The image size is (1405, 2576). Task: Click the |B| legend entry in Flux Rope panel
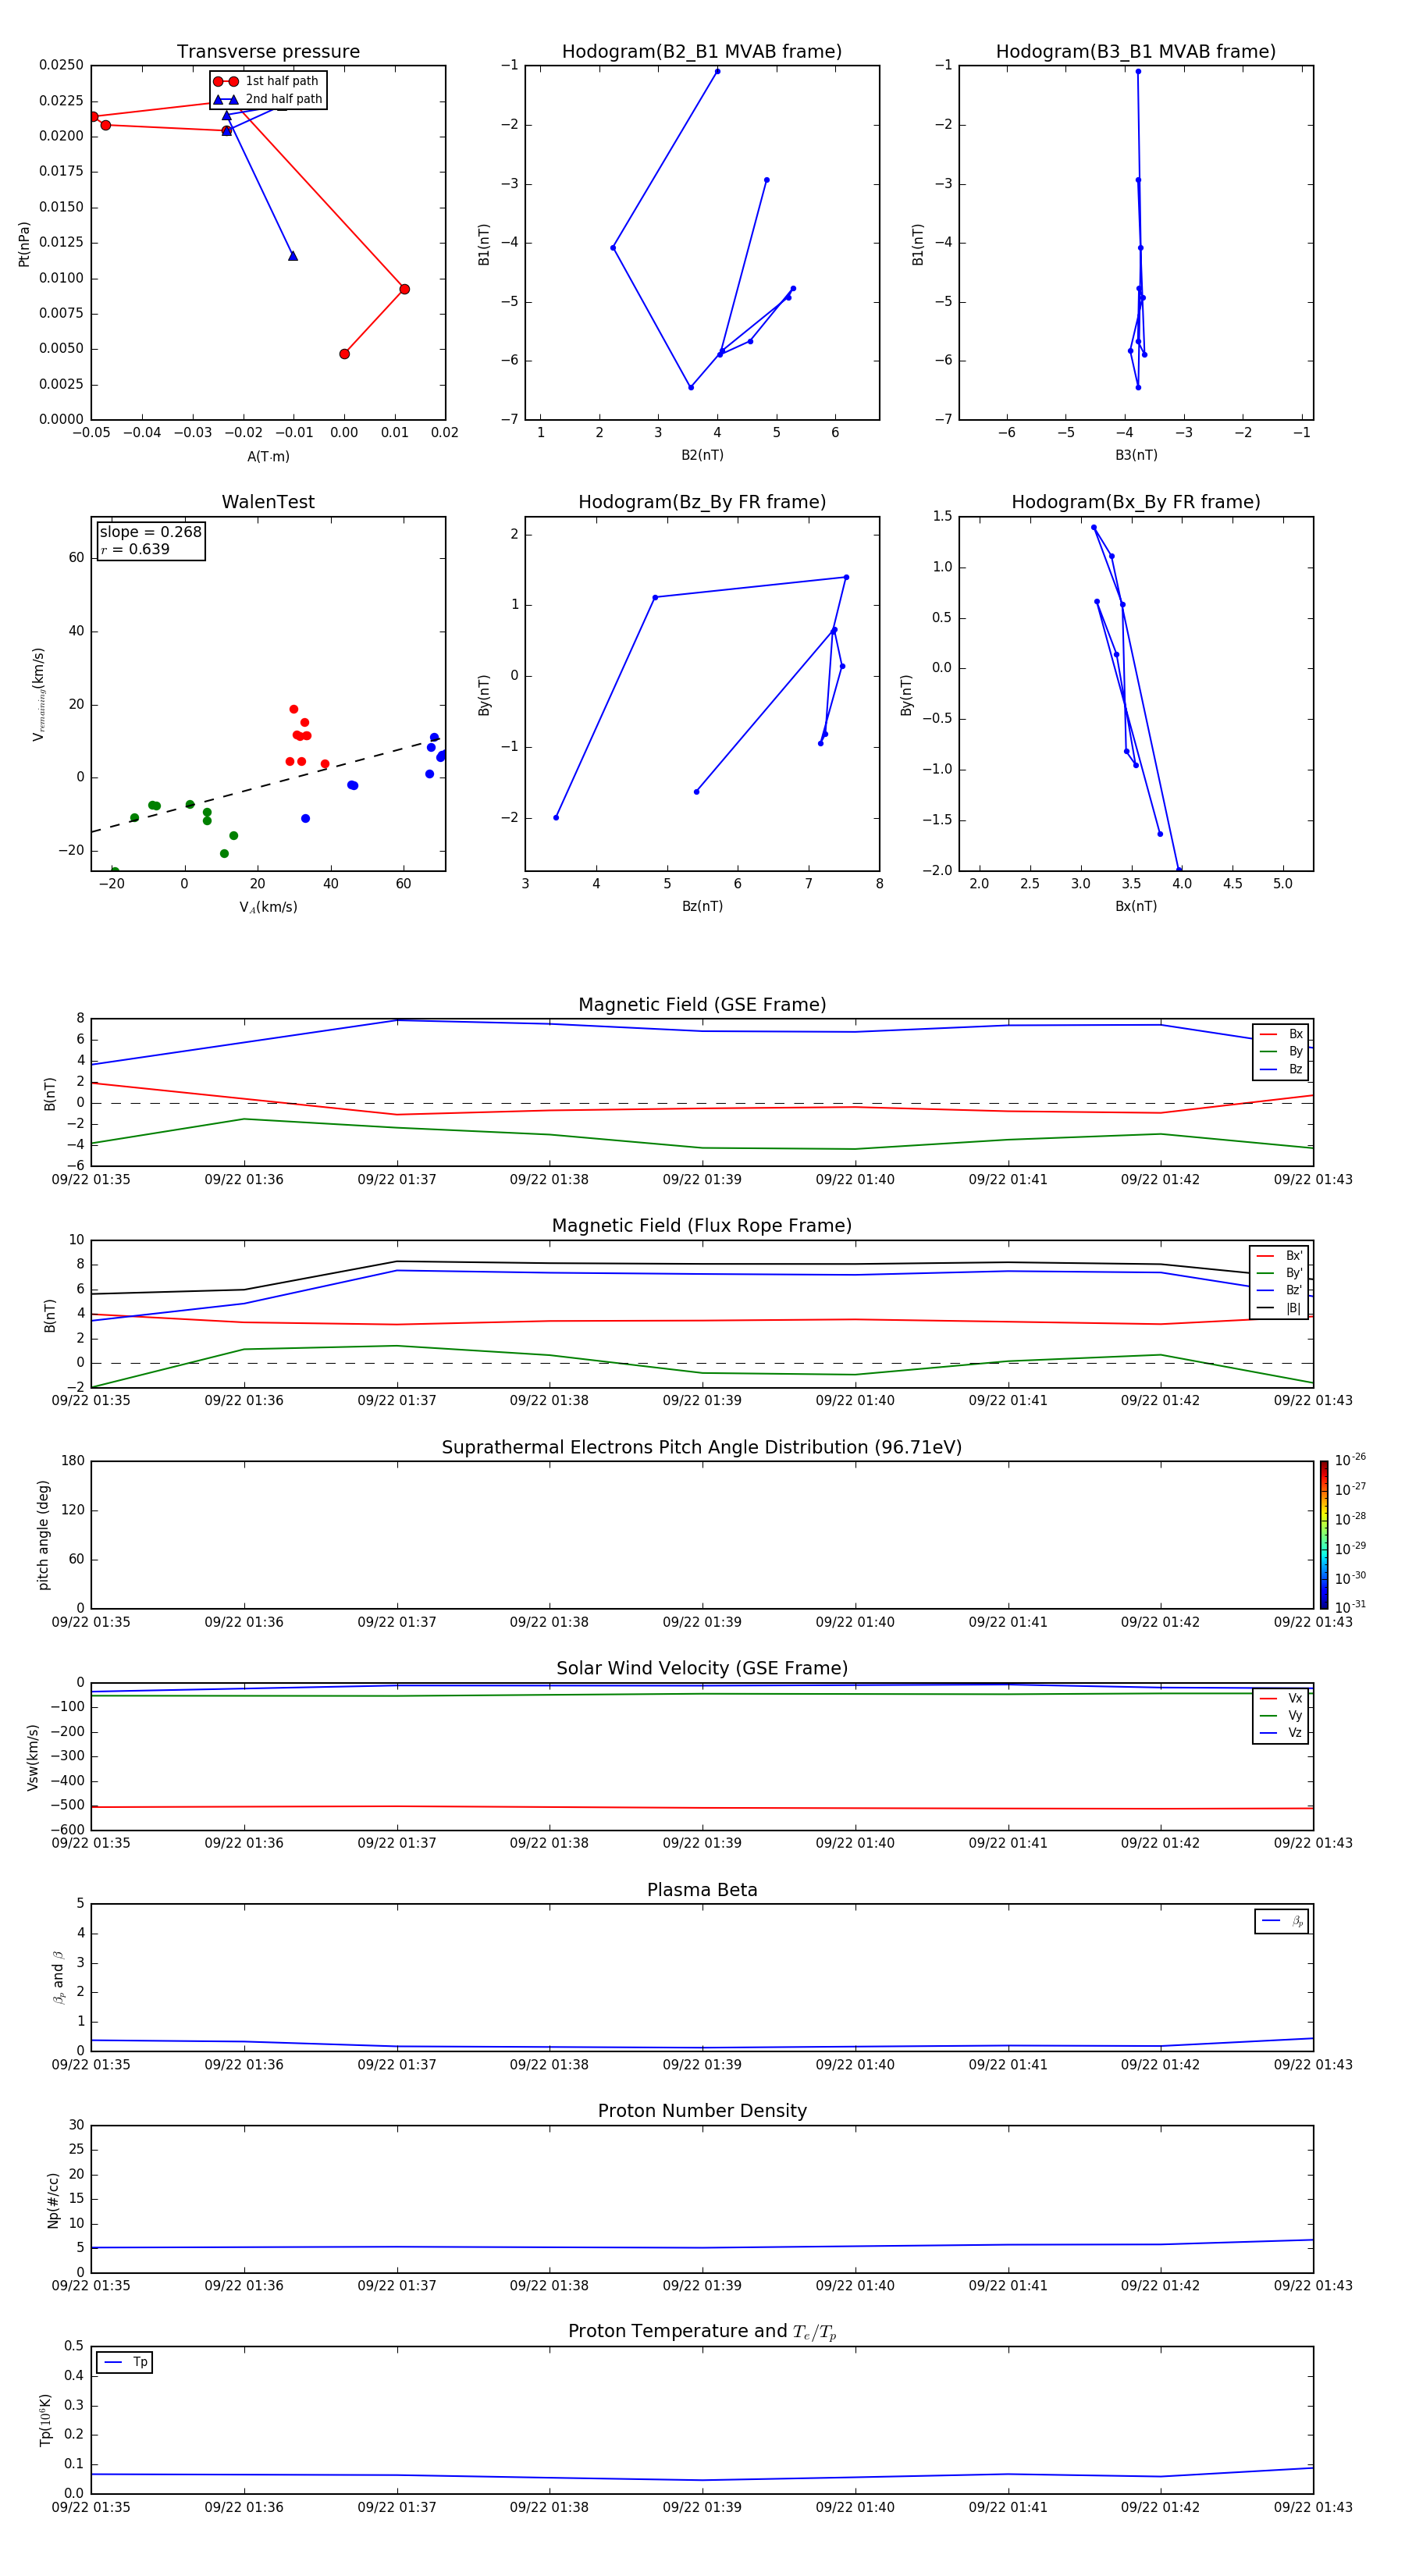point(1280,1308)
